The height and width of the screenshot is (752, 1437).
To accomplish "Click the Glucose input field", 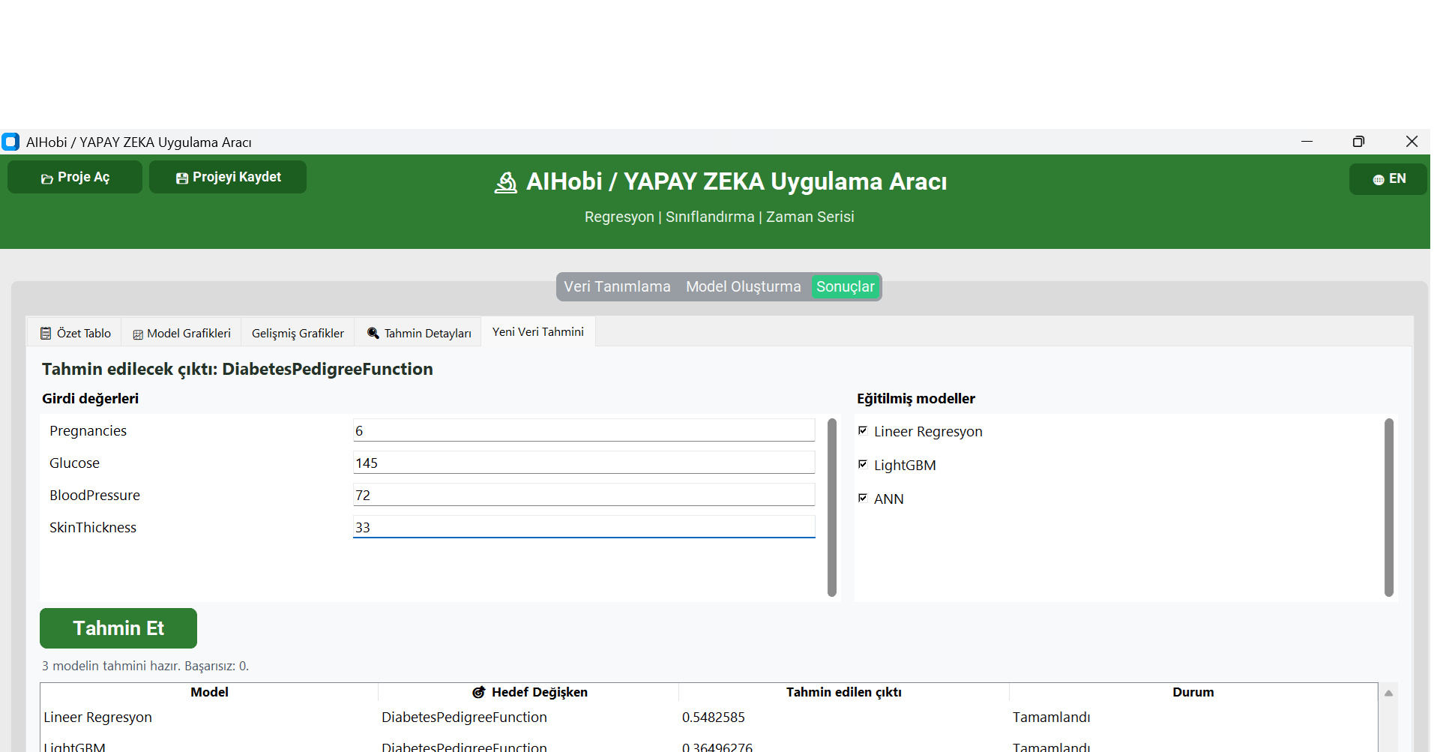I will pos(584,463).
